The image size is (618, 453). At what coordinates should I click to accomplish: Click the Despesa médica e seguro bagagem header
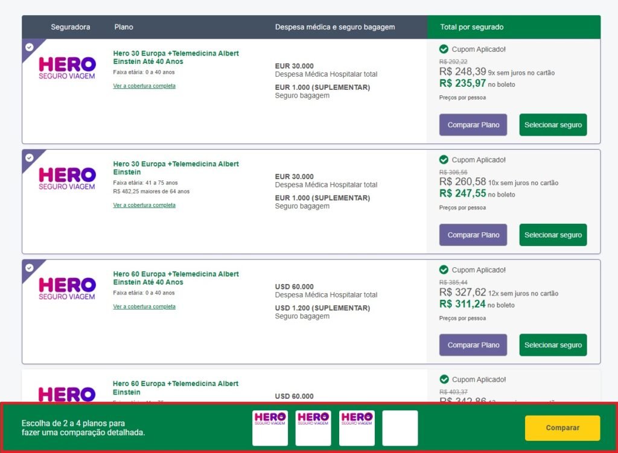coord(335,27)
